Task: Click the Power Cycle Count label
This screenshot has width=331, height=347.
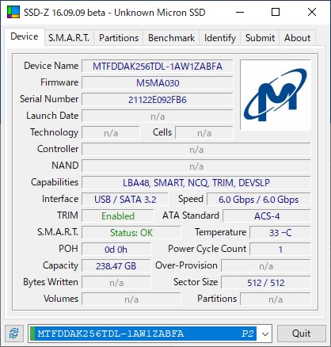Action: [x=207, y=249]
